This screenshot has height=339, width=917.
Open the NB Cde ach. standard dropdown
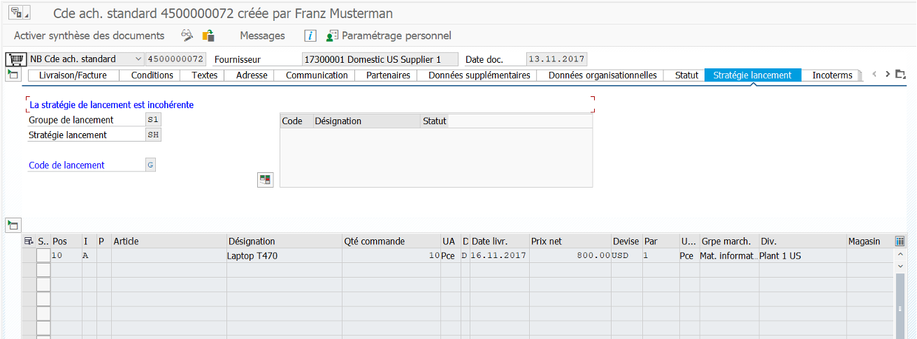click(x=138, y=59)
